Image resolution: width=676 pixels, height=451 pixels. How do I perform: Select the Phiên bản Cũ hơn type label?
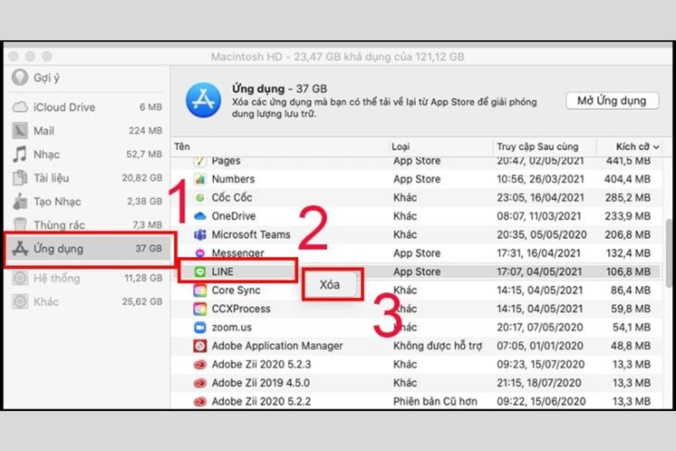pyautogui.click(x=435, y=401)
